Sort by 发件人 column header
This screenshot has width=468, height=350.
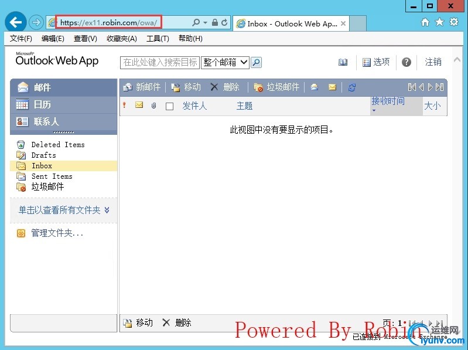coord(194,106)
